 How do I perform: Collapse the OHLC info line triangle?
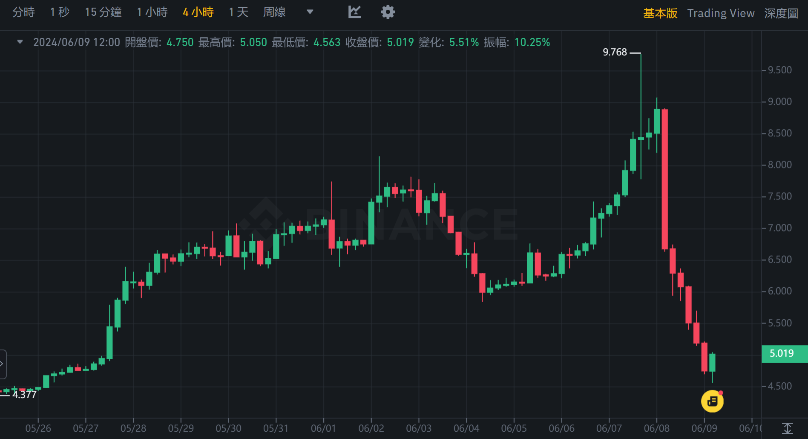click(x=20, y=42)
